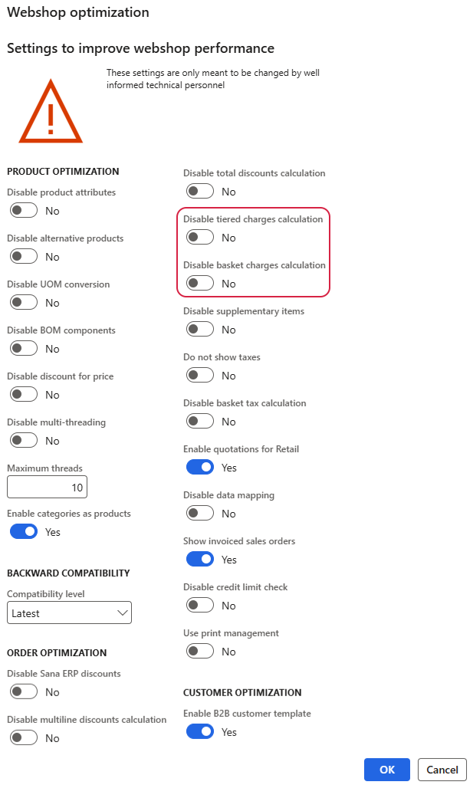Toggle Disable alternative products switch
This screenshot has width=473, height=785.
coord(24,257)
